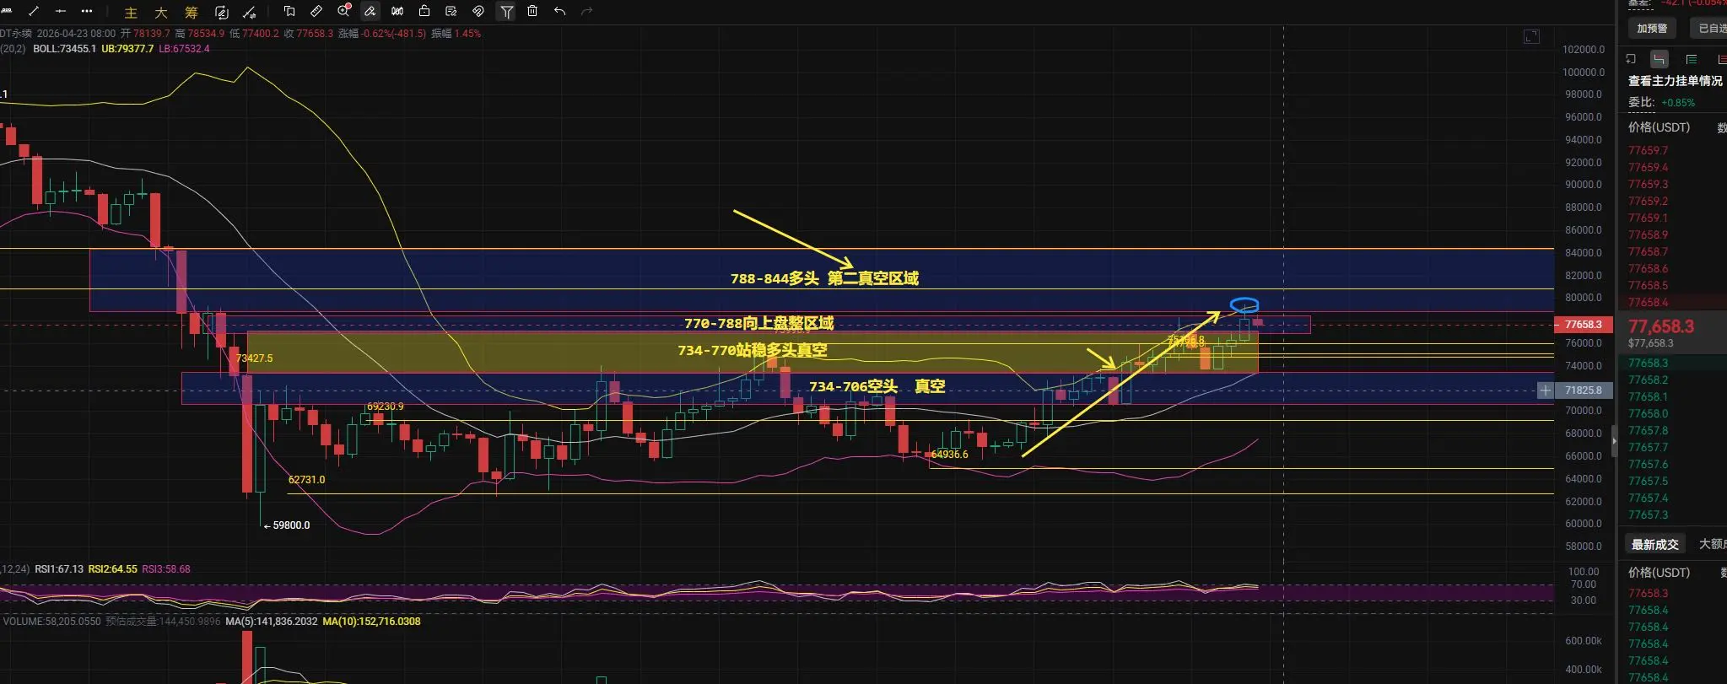Viewport: 1727px width, 684px height.
Task: Select the ruler measure tool
Action: [316, 11]
